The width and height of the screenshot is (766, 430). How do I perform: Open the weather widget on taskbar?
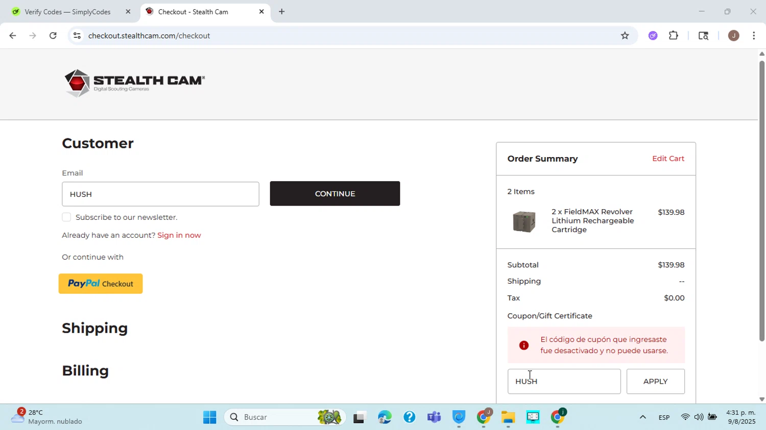click(x=47, y=417)
